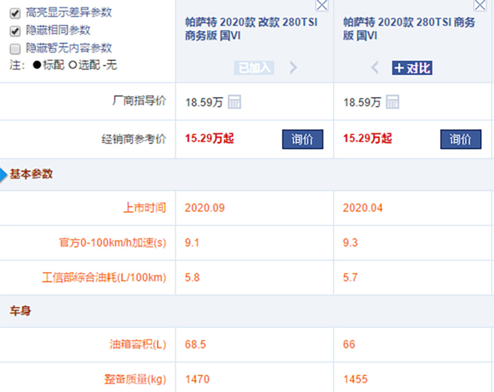
Task: Click 5.7 fuel consumption value
Action: coord(350,278)
